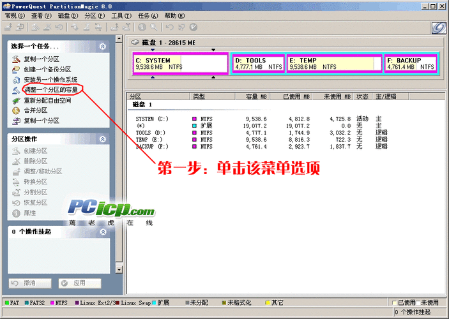Open the 任务(A) menu
Viewport: 449px width, 319px height.
click(x=148, y=16)
